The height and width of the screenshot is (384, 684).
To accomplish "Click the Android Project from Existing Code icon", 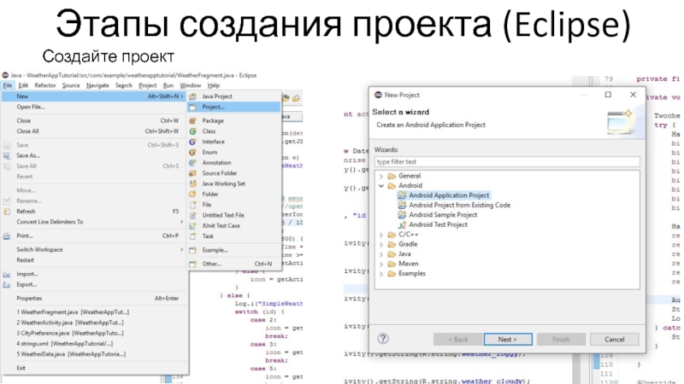I will click(402, 205).
